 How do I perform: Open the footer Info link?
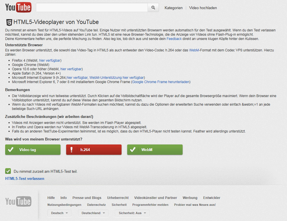click(64, 198)
